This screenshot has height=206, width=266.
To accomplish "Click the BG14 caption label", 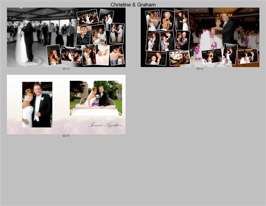I will [x=200, y=69].
